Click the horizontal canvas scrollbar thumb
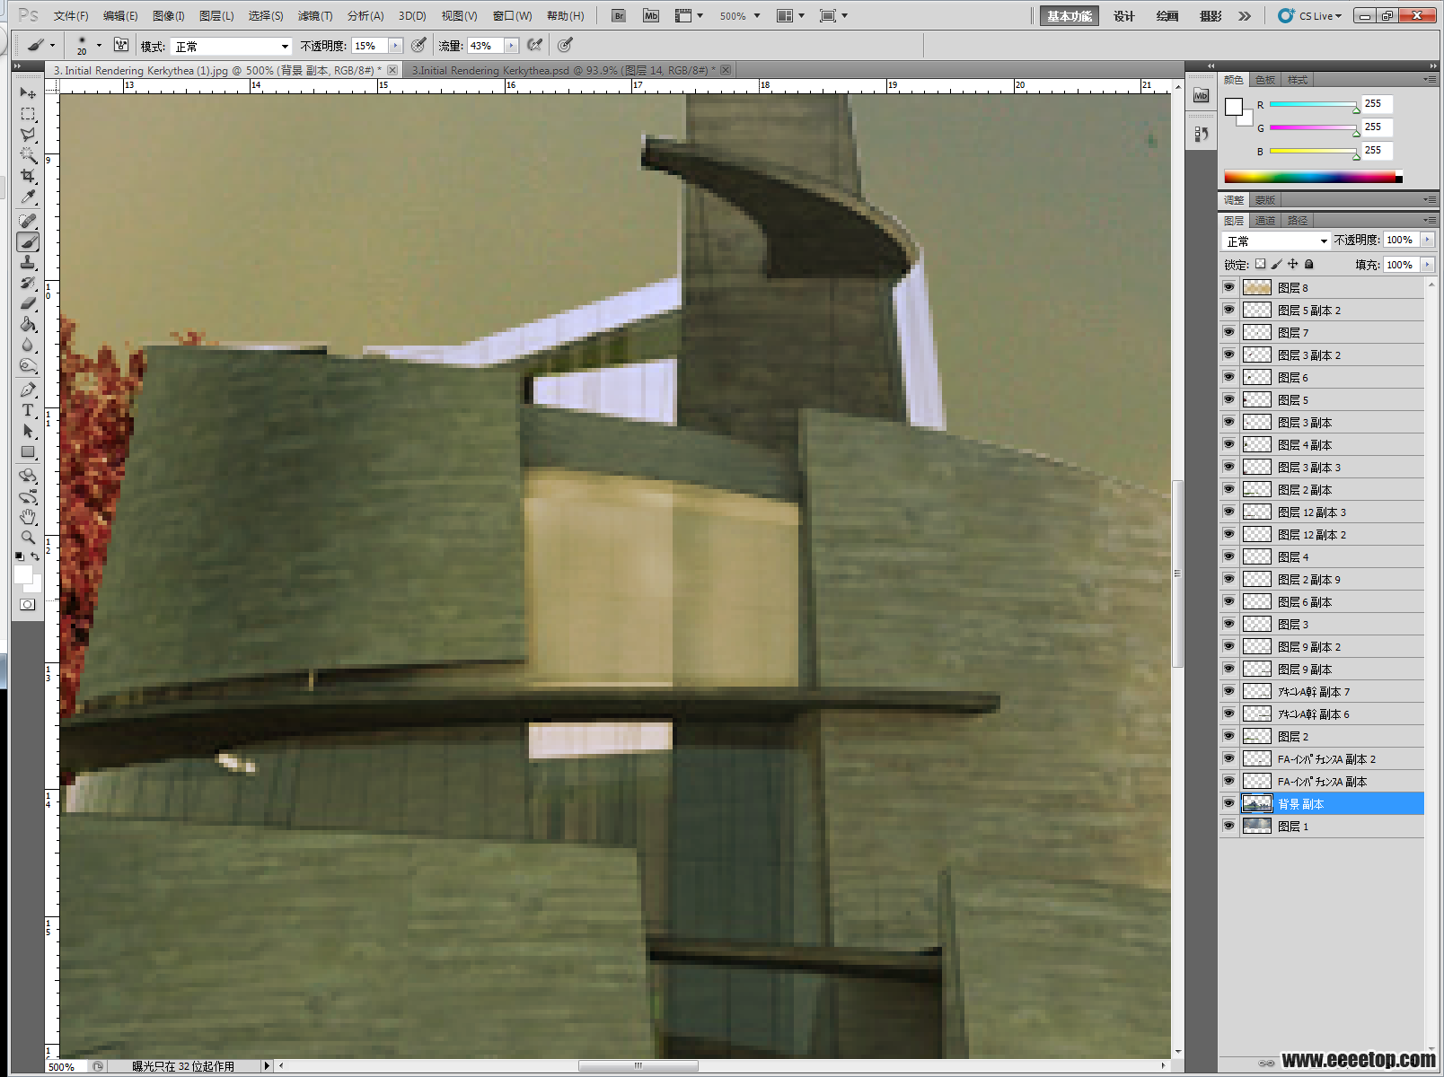Screen dimensions: 1444x1077 (x=638, y=1066)
